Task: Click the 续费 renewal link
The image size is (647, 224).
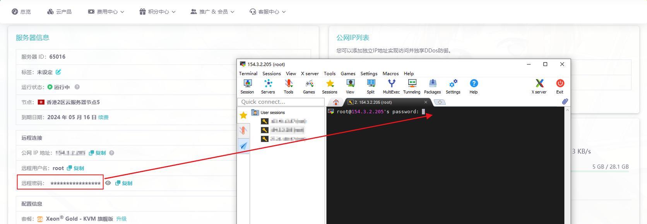Action: coord(103,117)
